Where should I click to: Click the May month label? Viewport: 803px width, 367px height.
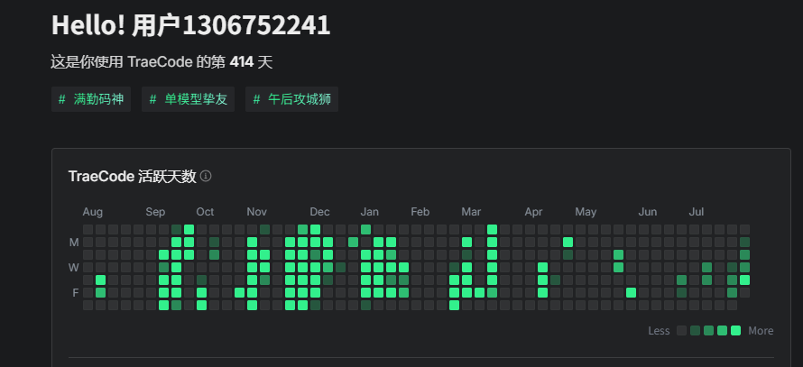(x=586, y=212)
